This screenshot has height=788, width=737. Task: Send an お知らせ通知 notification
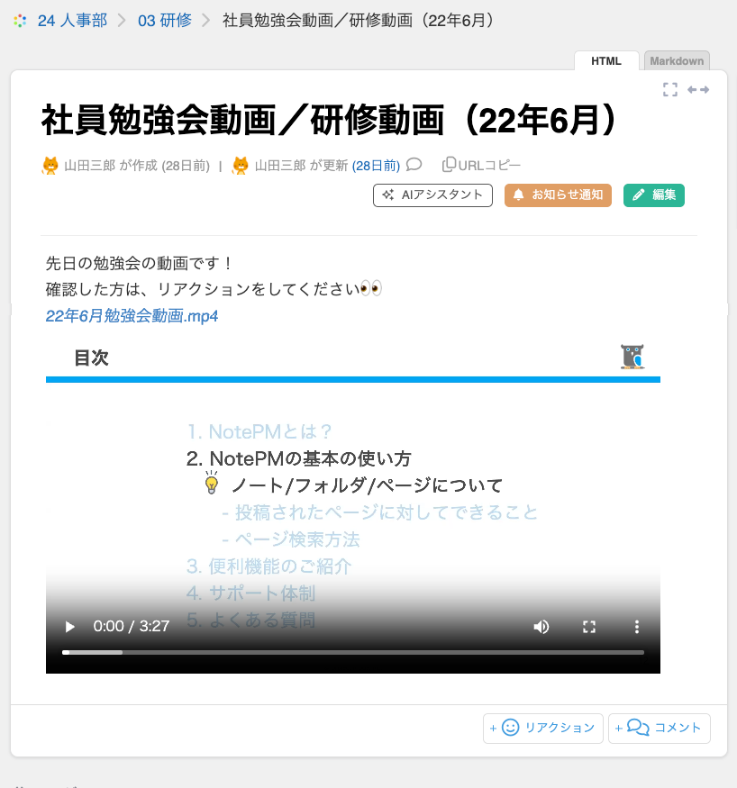558,195
